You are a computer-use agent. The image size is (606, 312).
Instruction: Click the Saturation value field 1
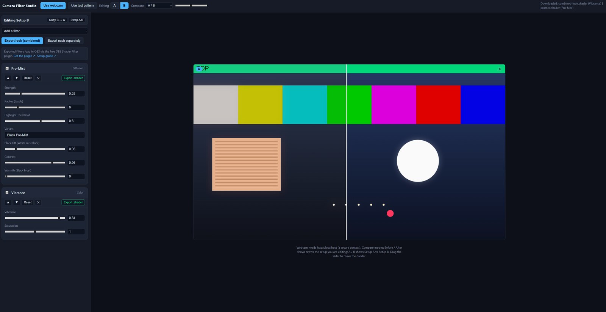(76, 232)
